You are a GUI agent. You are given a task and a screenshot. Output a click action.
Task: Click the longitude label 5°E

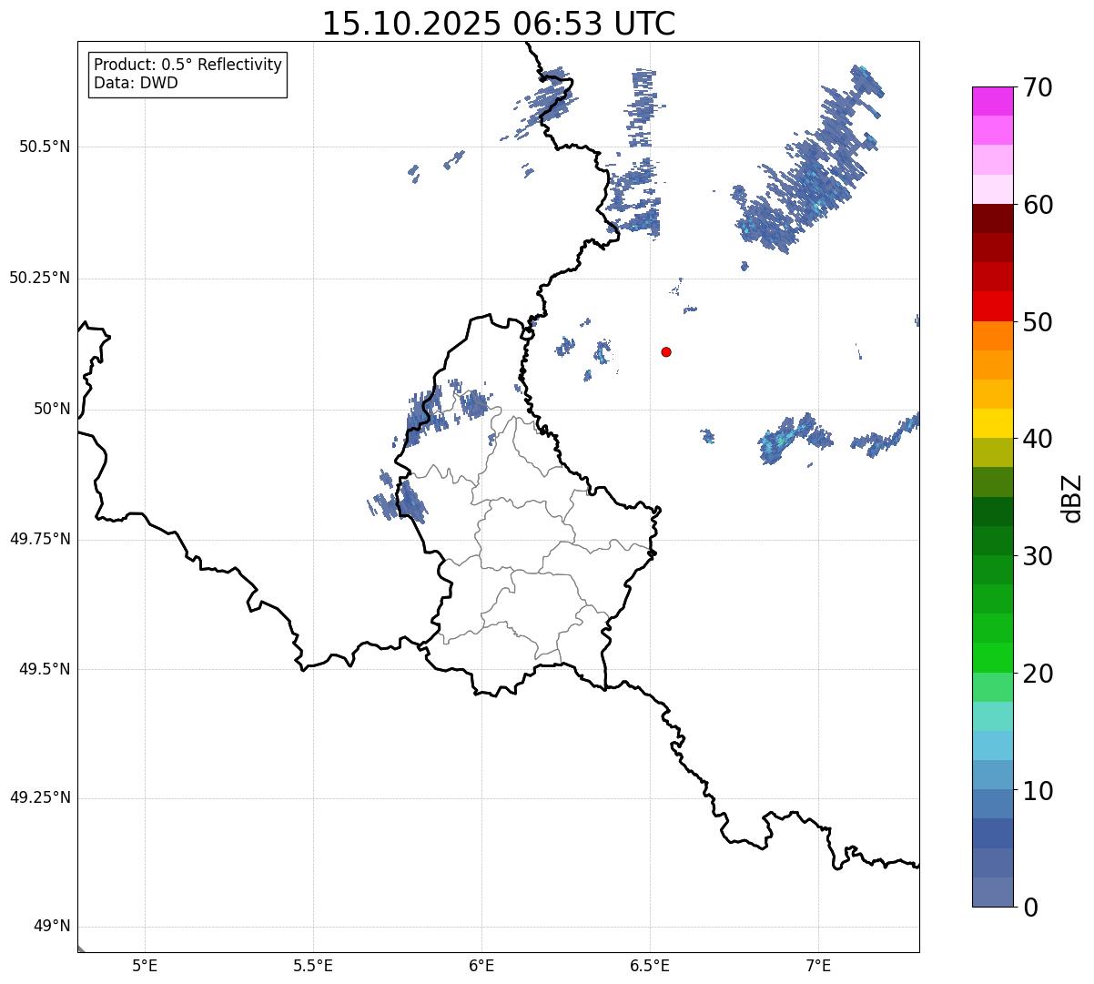point(145,965)
